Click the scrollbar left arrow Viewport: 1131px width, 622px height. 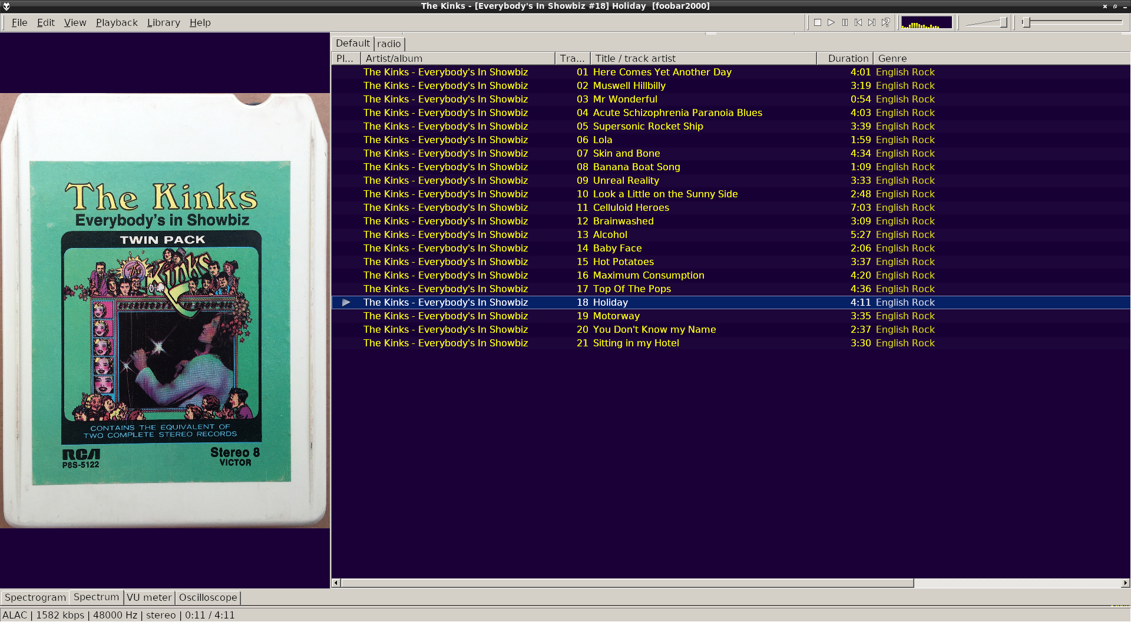point(336,583)
